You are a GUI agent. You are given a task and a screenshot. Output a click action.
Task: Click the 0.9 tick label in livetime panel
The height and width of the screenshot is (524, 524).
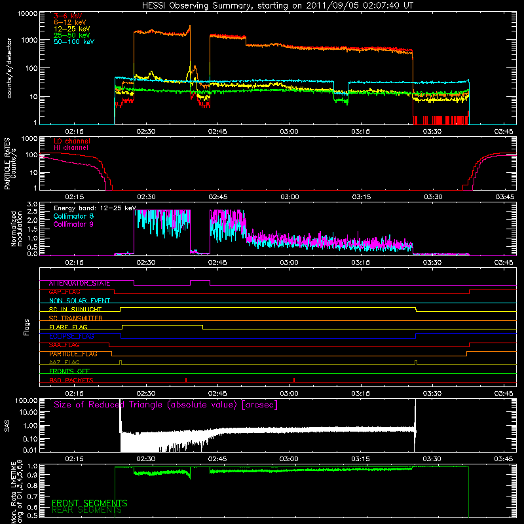coord(32,474)
